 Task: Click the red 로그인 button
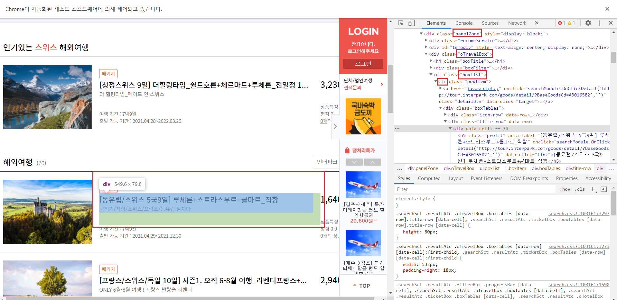(363, 64)
